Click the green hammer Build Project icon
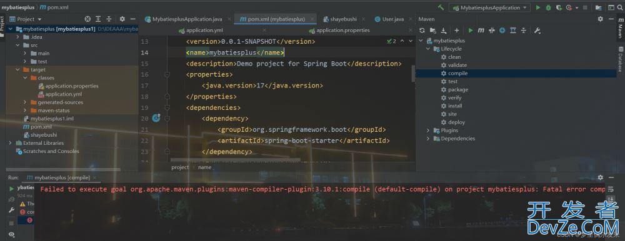 [x=441, y=7]
